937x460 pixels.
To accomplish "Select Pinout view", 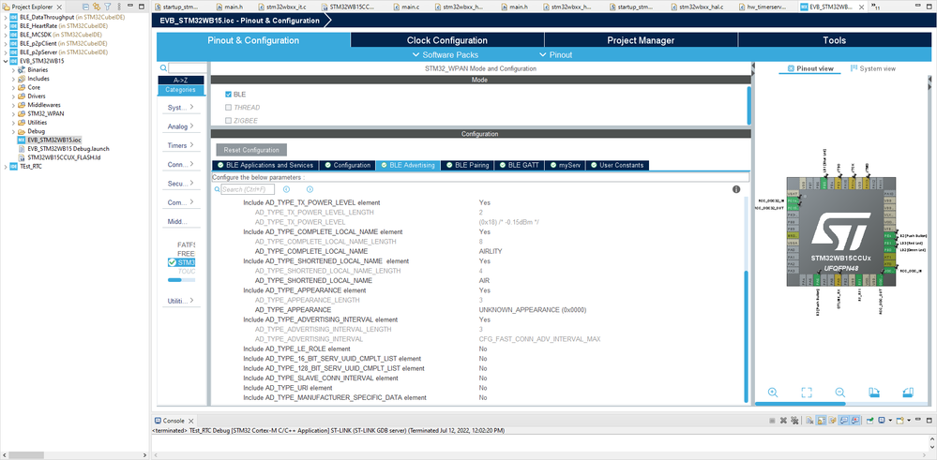I will [x=810, y=68].
